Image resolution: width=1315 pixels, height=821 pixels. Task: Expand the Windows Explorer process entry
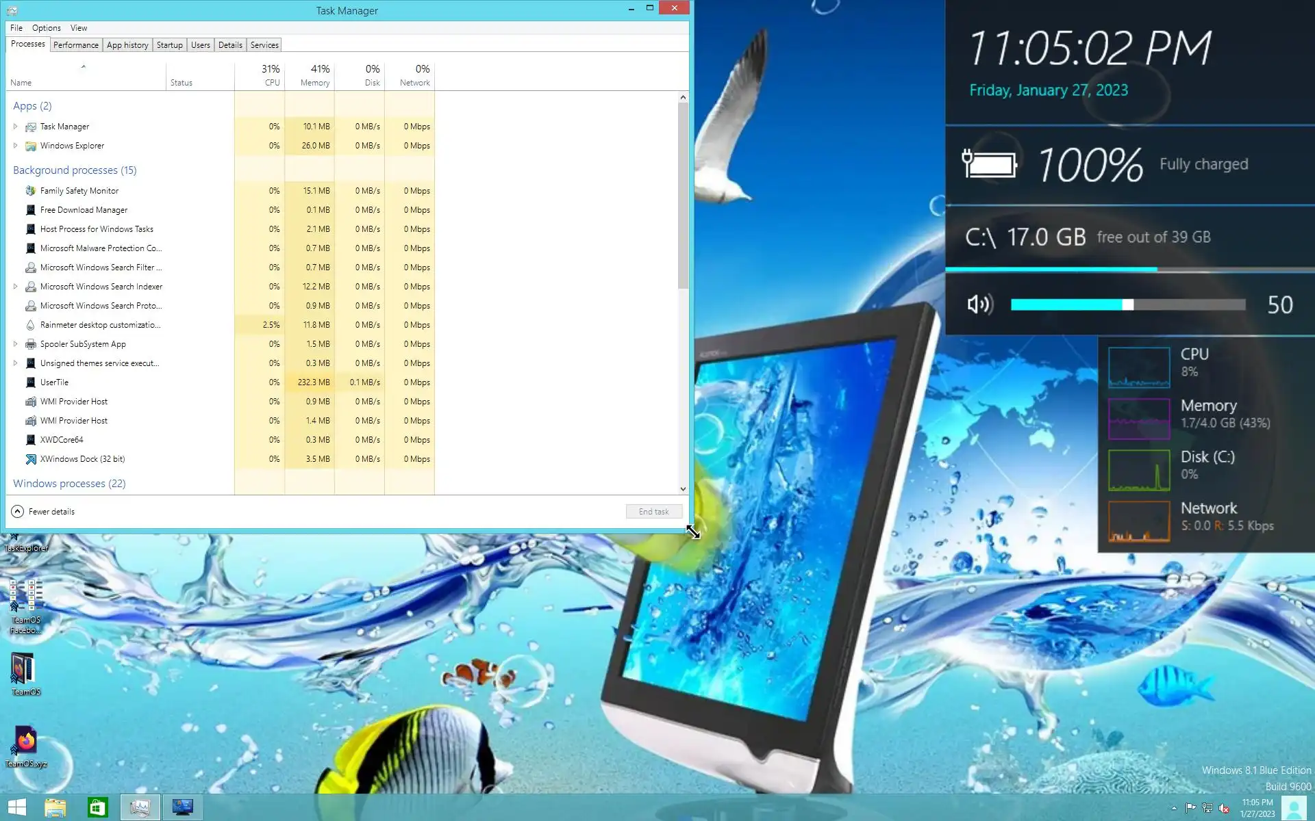[15, 146]
